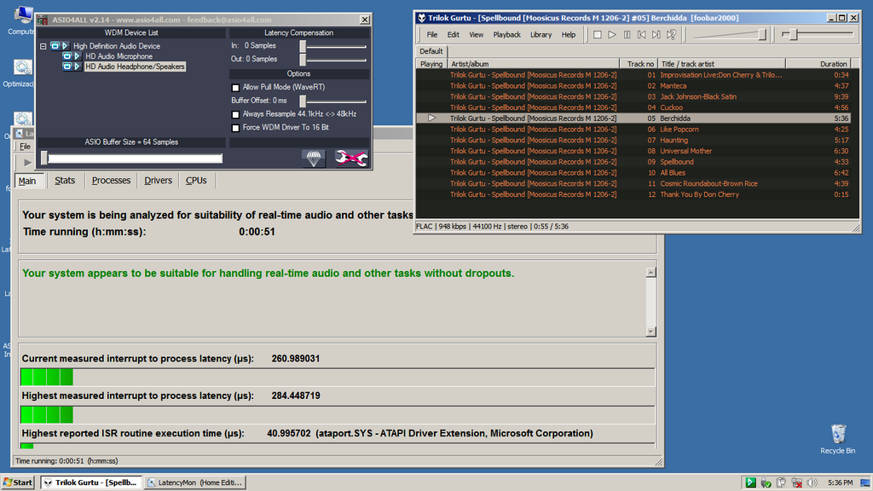
Task: Click the Duration column header
Action: click(x=818, y=64)
